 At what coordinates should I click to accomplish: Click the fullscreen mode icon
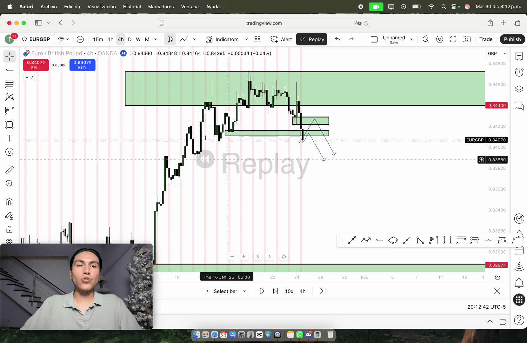coord(453,39)
